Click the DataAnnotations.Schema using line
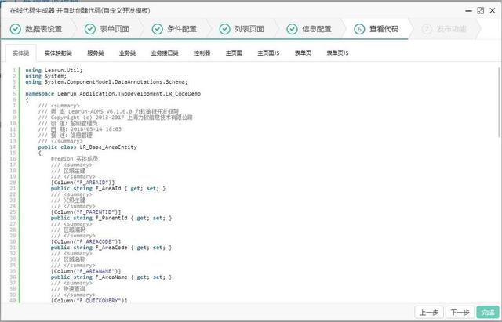 [107, 81]
